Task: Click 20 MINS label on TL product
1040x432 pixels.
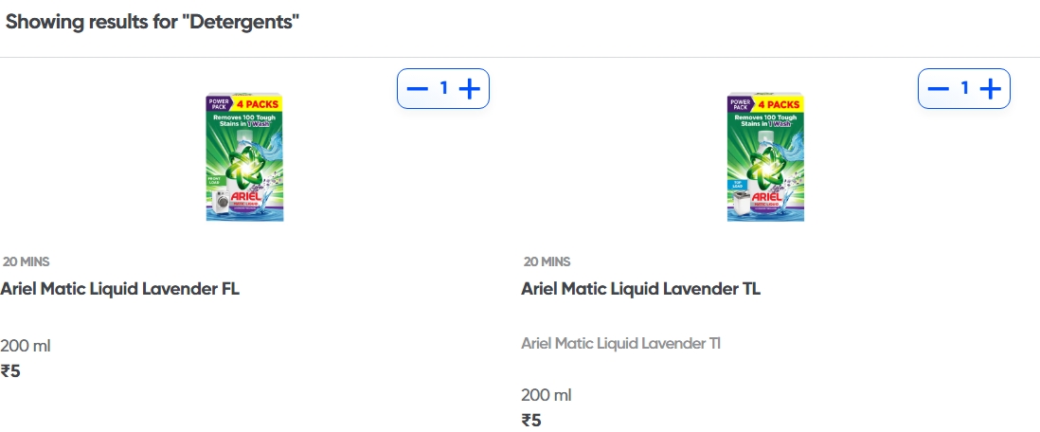Action: (547, 261)
